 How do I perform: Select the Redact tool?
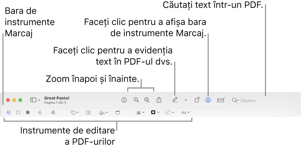pos(28,112)
